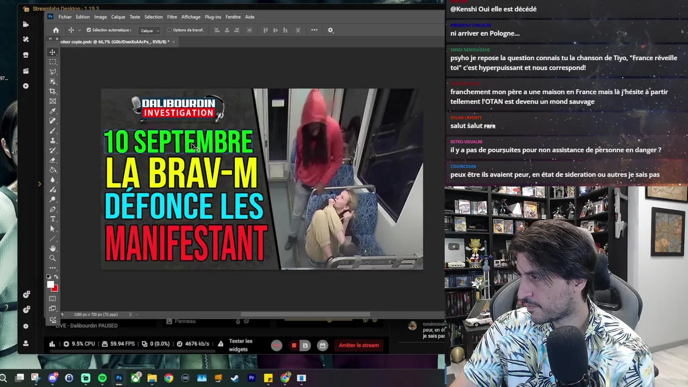Select the Object Selection tool
This screenshot has height=387, width=688.
point(53,81)
